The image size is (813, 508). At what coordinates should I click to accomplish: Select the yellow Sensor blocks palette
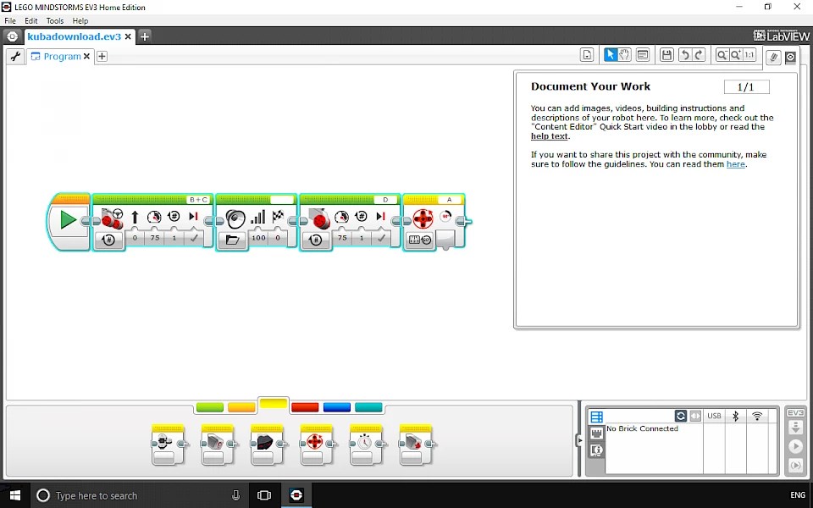(x=274, y=403)
